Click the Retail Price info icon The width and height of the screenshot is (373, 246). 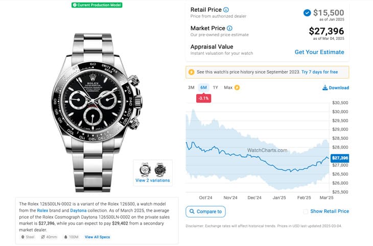pos(226,10)
